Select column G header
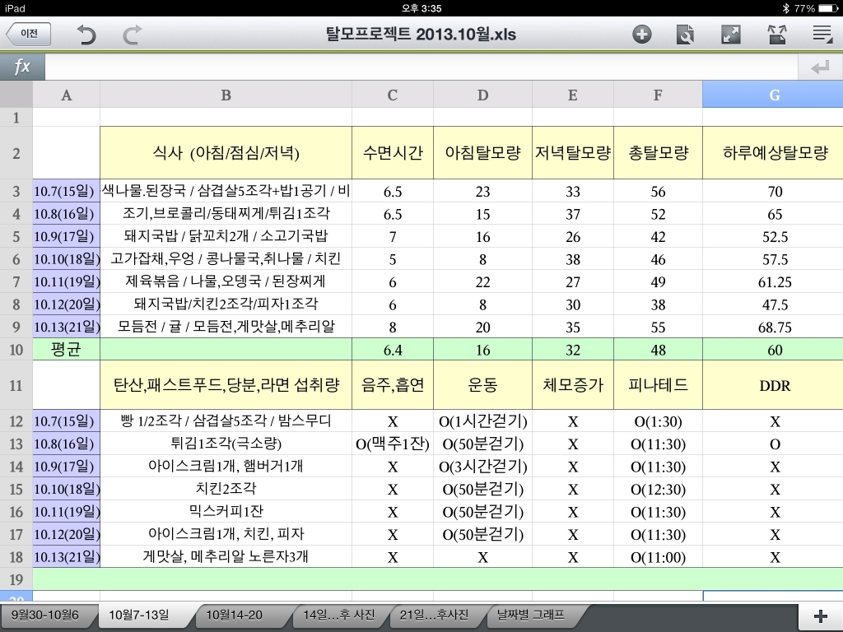Screen dimensions: 843x632 coord(772,95)
